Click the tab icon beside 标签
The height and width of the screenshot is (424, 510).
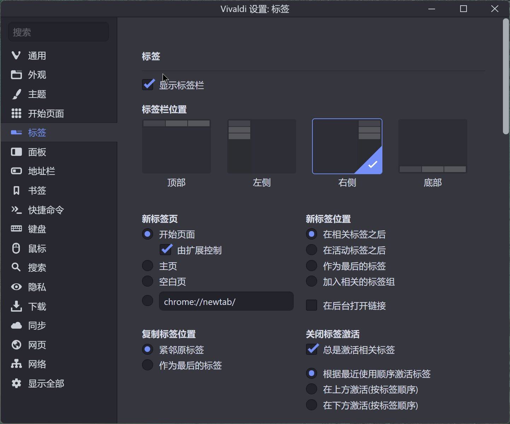[x=16, y=132]
